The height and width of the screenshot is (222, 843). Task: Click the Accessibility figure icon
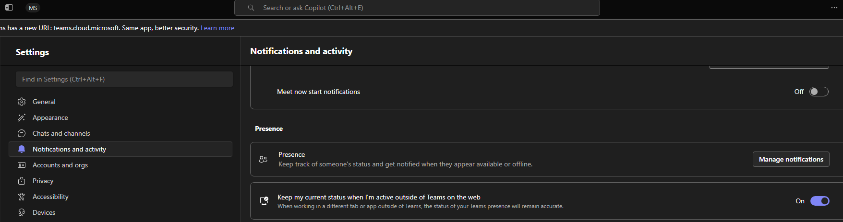(x=22, y=197)
